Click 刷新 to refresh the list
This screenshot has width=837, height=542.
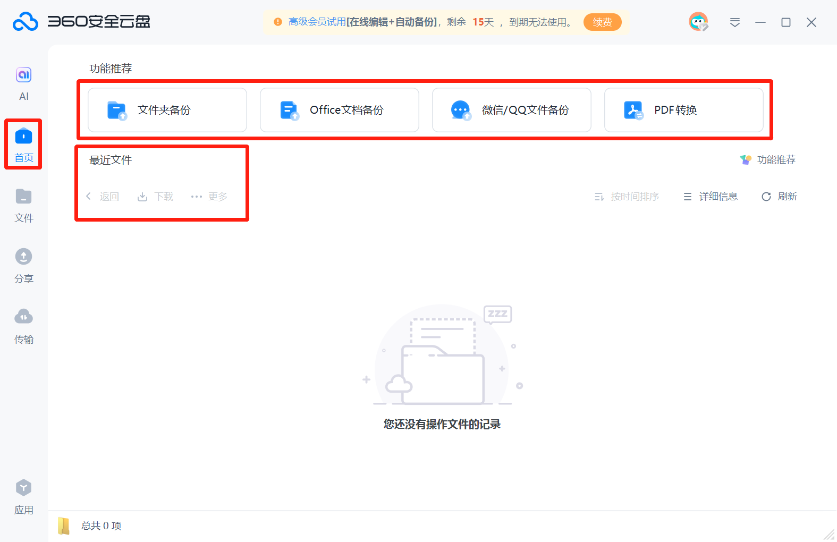click(x=779, y=197)
